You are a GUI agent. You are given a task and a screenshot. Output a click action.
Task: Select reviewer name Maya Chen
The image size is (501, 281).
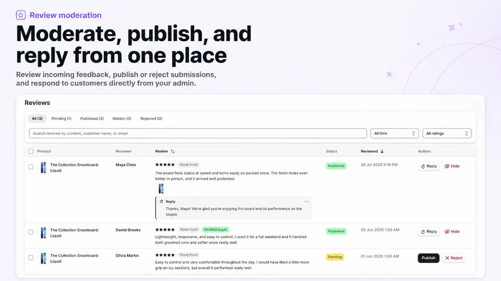point(126,165)
